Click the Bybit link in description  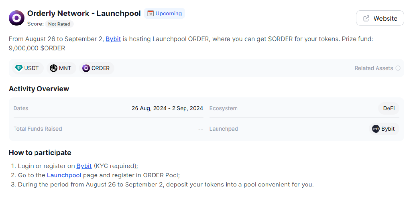pyautogui.click(x=113, y=39)
